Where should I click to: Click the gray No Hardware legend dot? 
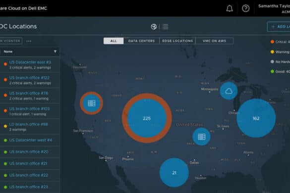(x=272, y=61)
